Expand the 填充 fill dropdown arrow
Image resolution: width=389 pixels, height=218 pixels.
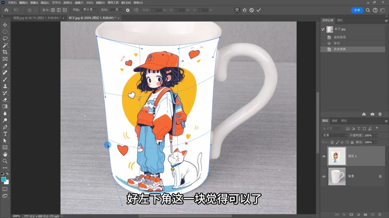point(376,142)
